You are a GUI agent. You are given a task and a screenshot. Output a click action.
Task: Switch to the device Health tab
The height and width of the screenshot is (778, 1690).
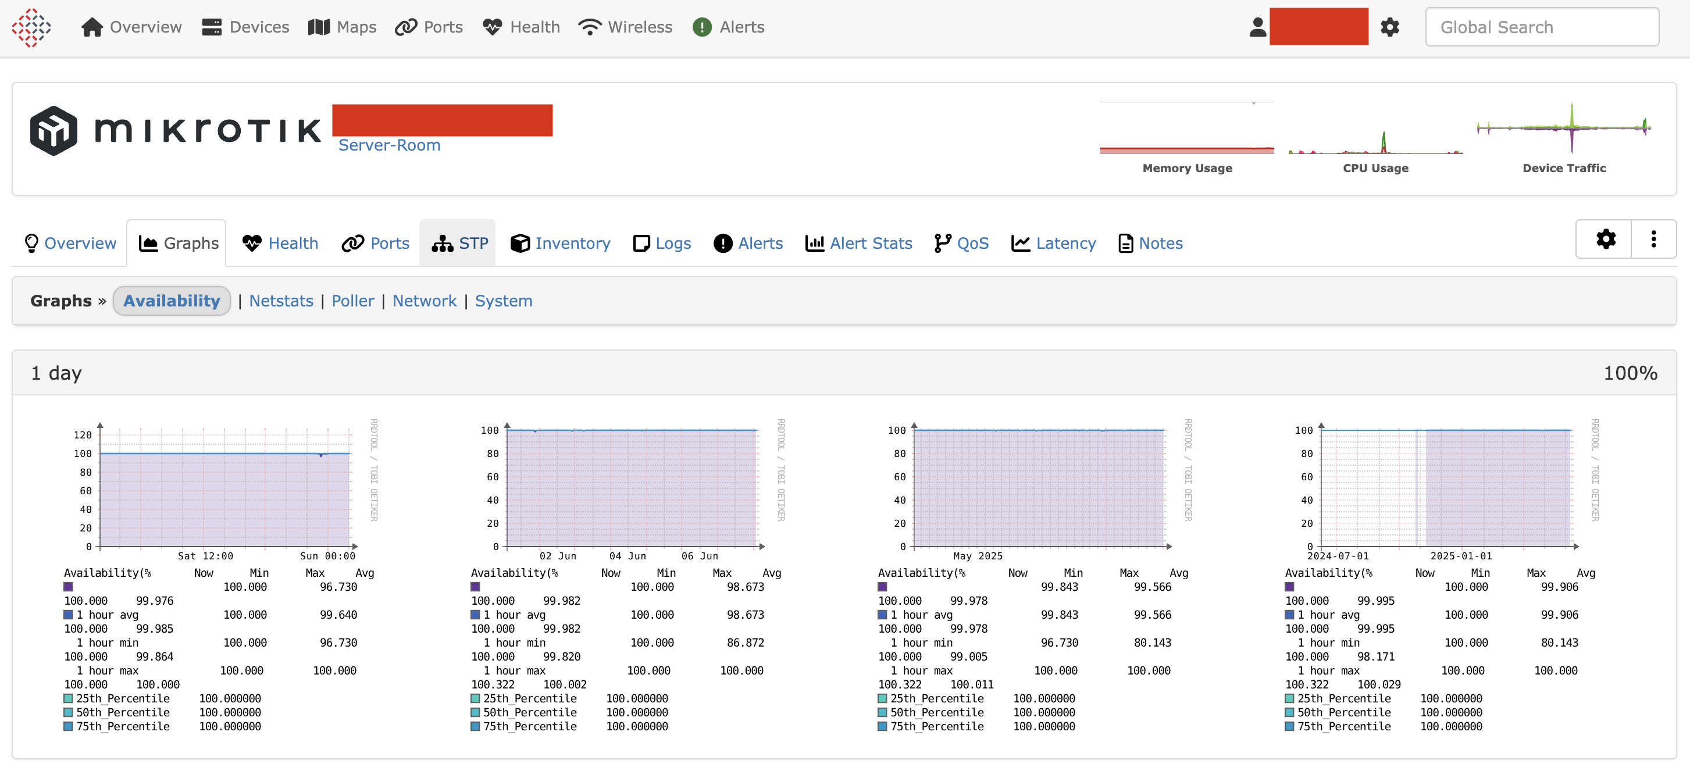280,244
